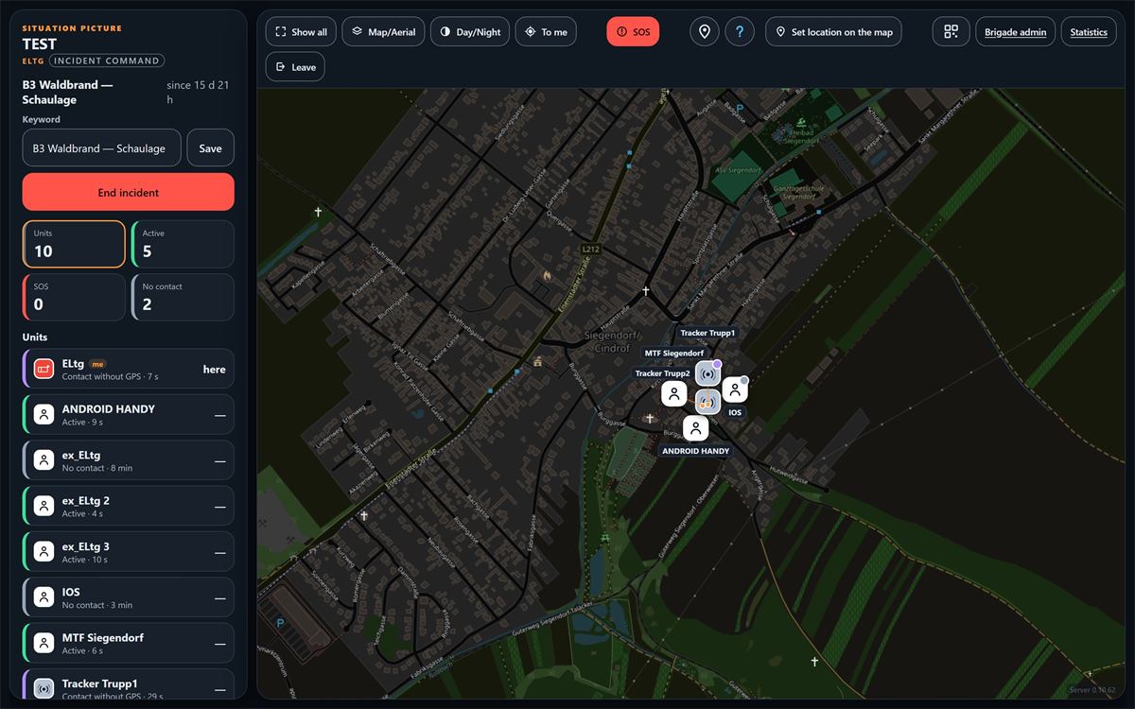The width and height of the screenshot is (1135, 709).
Task: Click the MTF Siegendorf unit icon in list
Action: (44, 643)
